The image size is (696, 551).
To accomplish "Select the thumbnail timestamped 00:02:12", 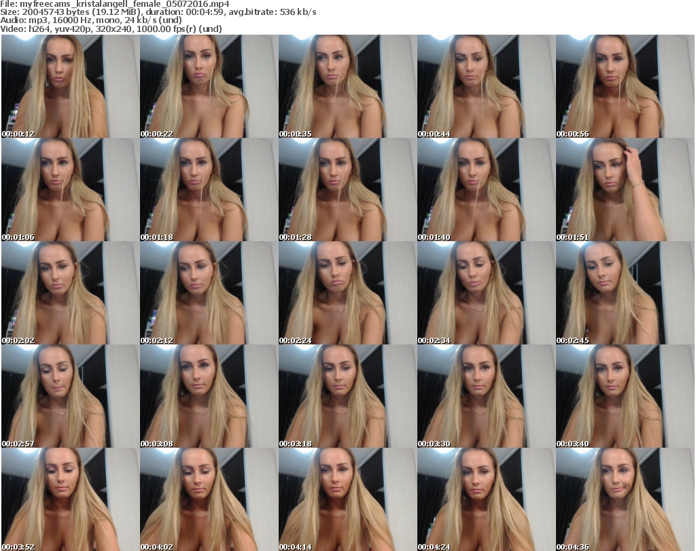I will pyautogui.click(x=209, y=293).
